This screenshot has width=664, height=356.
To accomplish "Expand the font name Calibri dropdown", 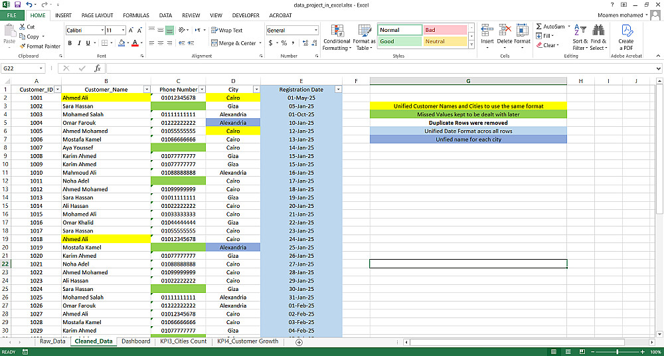I will [102, 31].
